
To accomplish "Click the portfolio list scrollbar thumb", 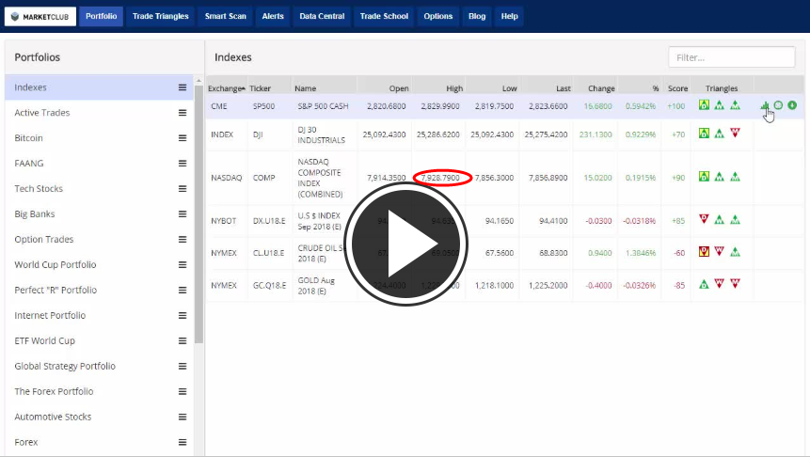I will click(x=199, y=214).
